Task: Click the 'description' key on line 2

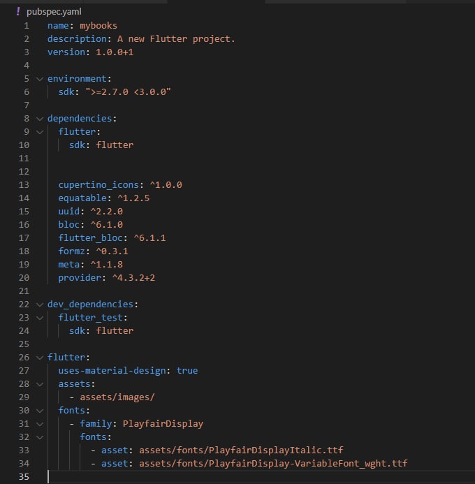Action: tap(77, 39)
